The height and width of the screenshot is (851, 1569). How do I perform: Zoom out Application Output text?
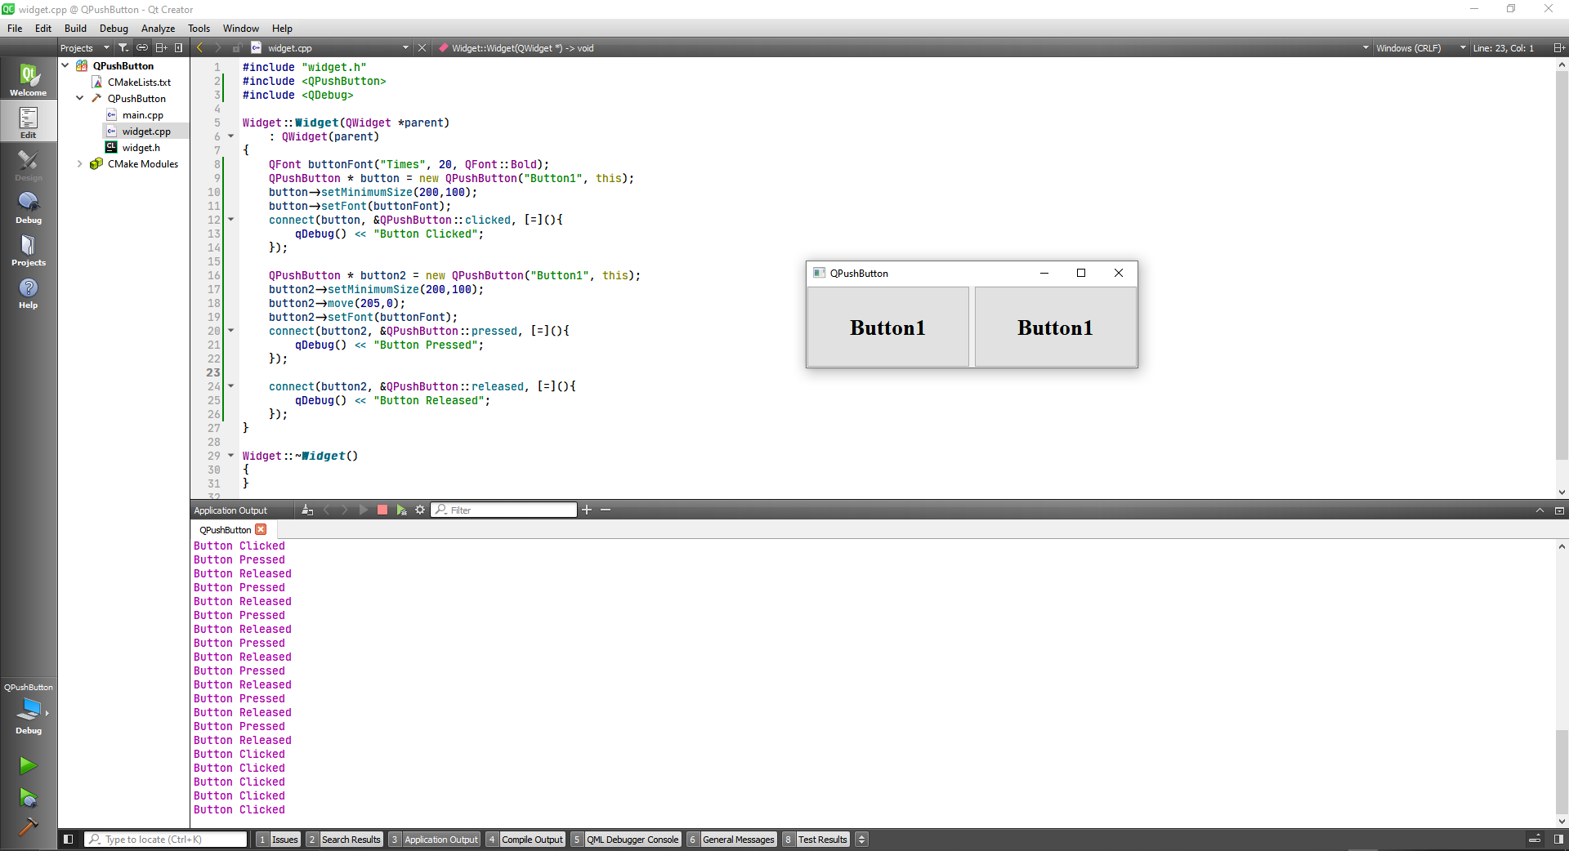[606, 510]
